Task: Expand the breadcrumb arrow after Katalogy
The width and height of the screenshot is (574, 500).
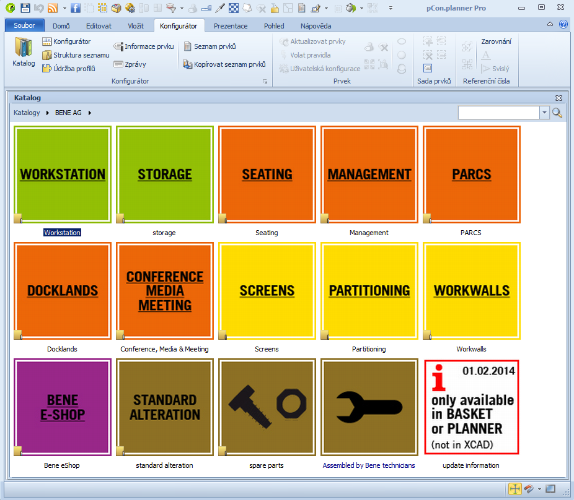Action: [x=48, y=113]
